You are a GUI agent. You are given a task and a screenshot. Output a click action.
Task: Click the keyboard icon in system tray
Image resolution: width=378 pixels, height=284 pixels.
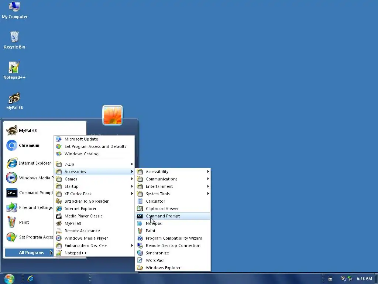(330, 279)
